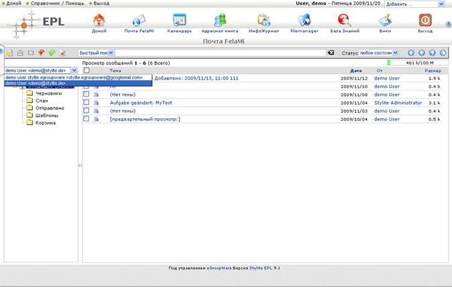The width and height of the screenshot is (452, 287).
Task: Open the База Знаний icon
Action: click(344, 21)
